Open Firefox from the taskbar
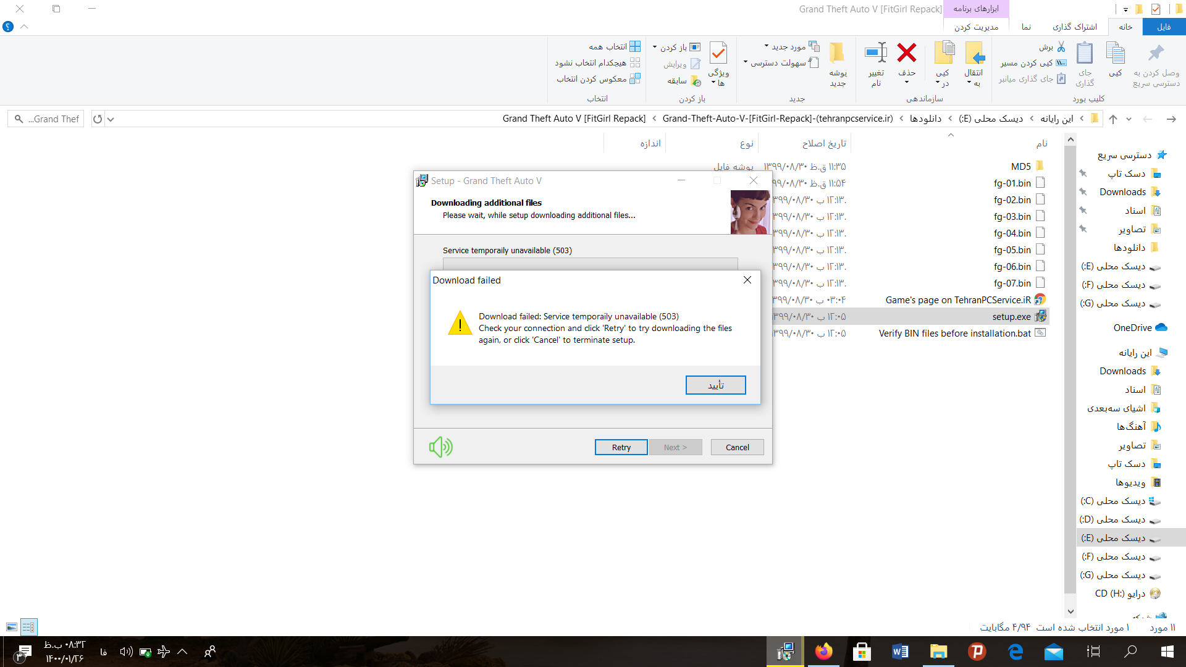This screenshot has width=1186, height=667. [x=823, y=652]
